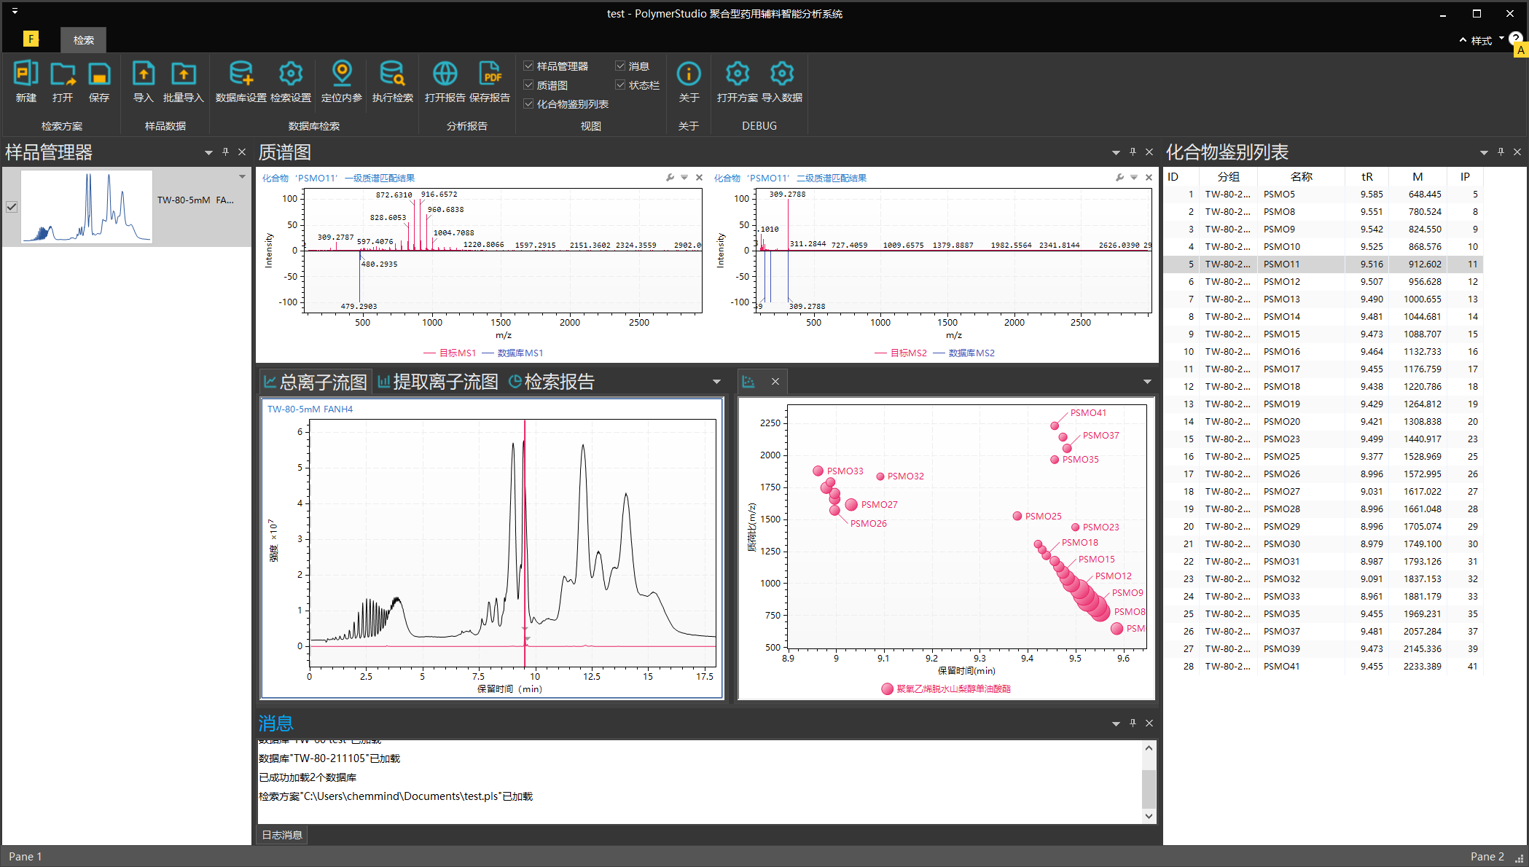Click the message panel scrollbar thumb
The width and height of the screenshot is (1529, 867).
(1149, 788)
